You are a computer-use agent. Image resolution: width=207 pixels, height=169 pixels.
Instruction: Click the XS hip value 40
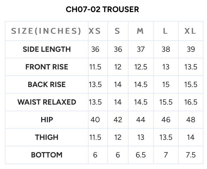[95, 120]
